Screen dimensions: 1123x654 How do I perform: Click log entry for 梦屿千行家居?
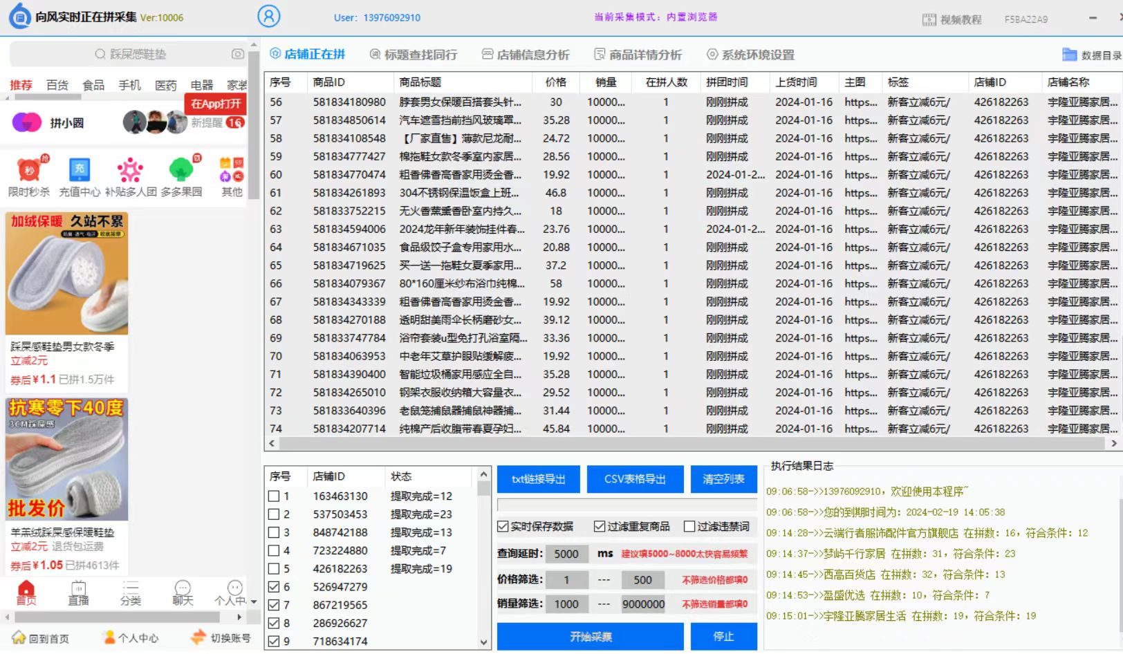(891, 554)
